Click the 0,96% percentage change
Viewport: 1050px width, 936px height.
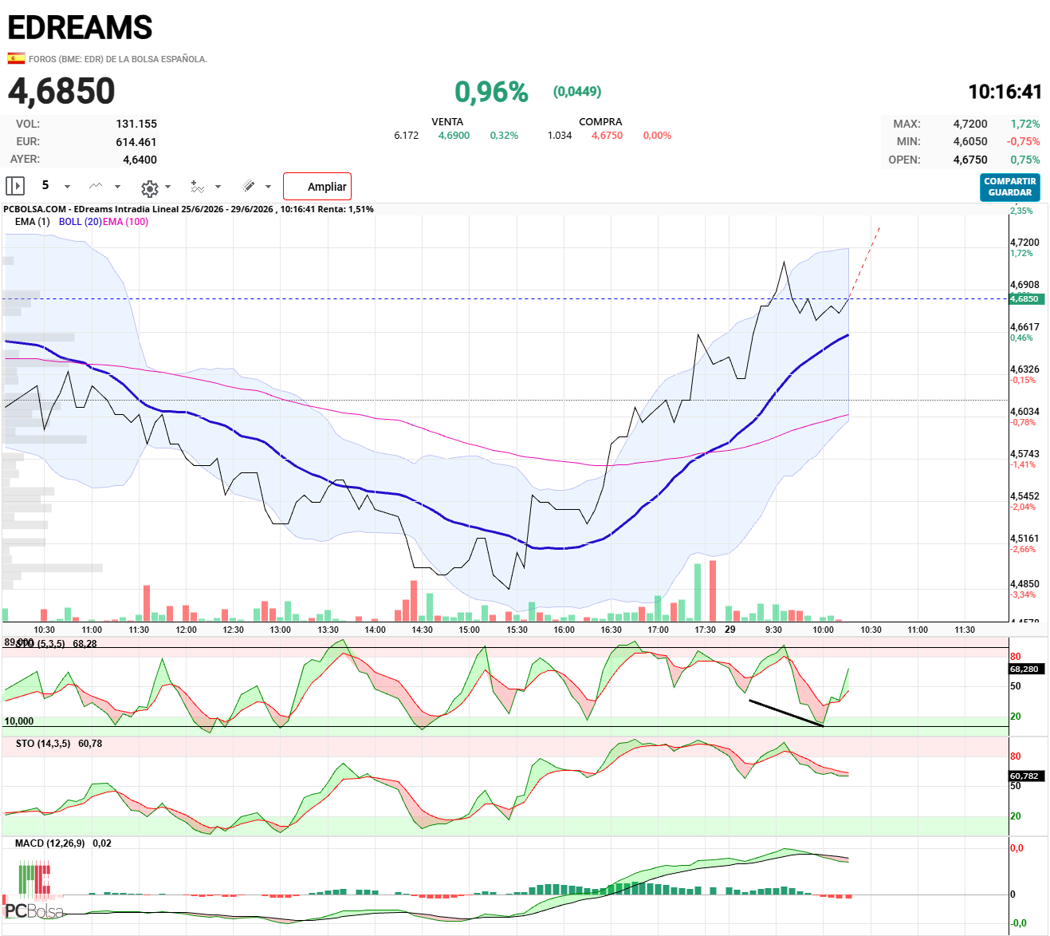[x=491, y=92]
